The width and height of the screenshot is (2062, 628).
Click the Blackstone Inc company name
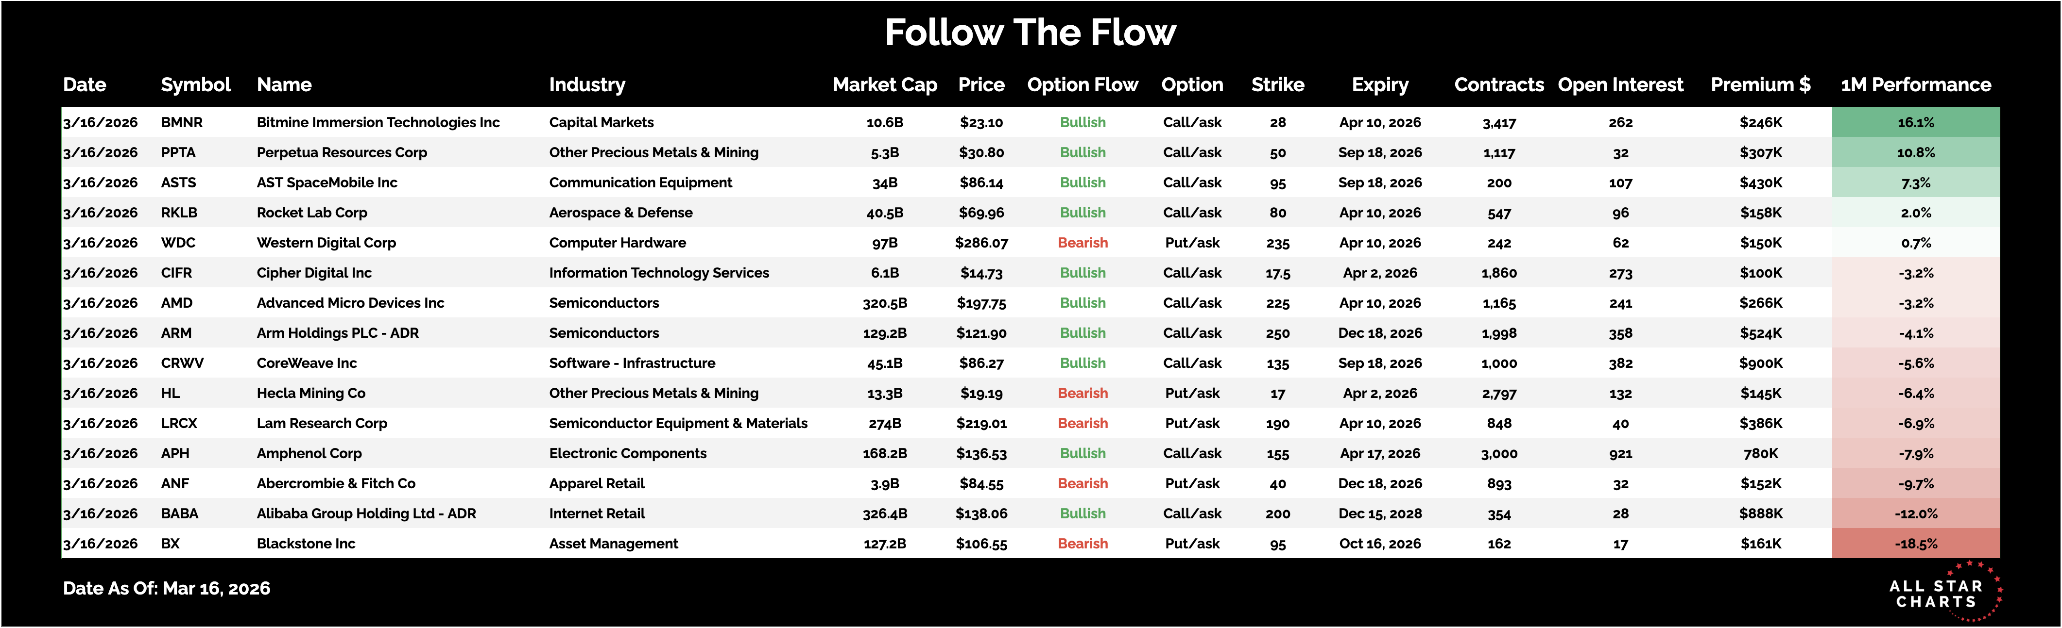tap(306, 544)
